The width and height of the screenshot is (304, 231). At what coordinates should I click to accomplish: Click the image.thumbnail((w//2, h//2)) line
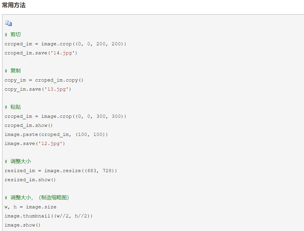[x=48, y=216]
